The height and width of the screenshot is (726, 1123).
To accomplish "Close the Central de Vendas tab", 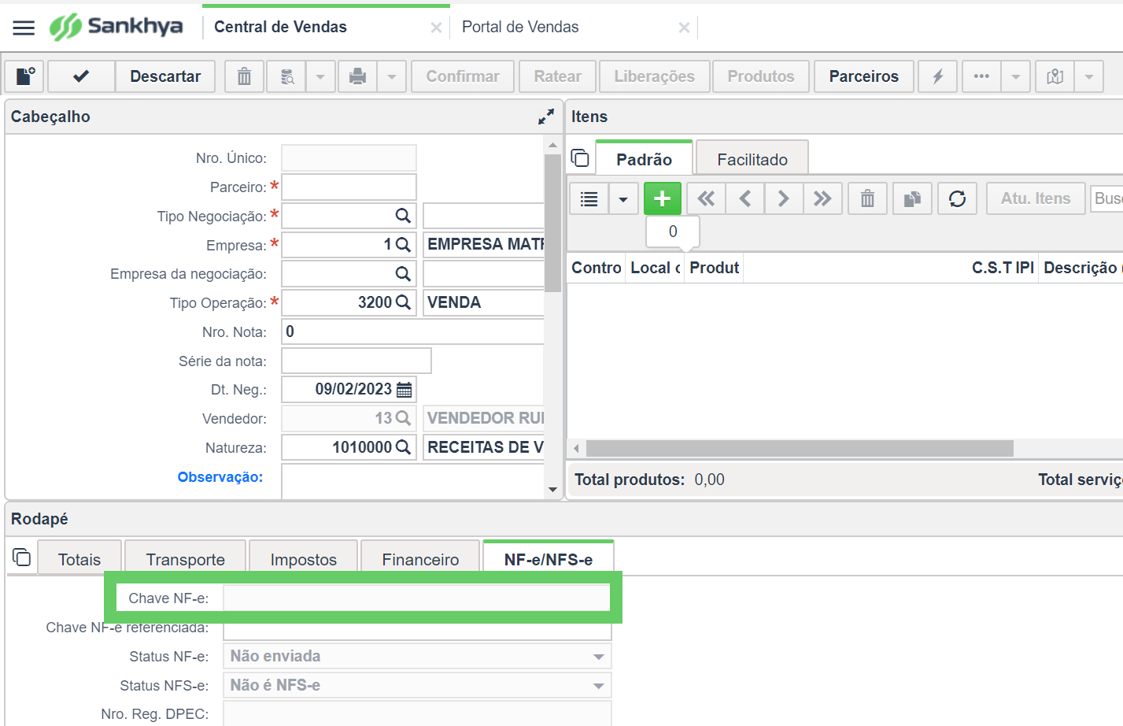I will [x=436, y=28].
